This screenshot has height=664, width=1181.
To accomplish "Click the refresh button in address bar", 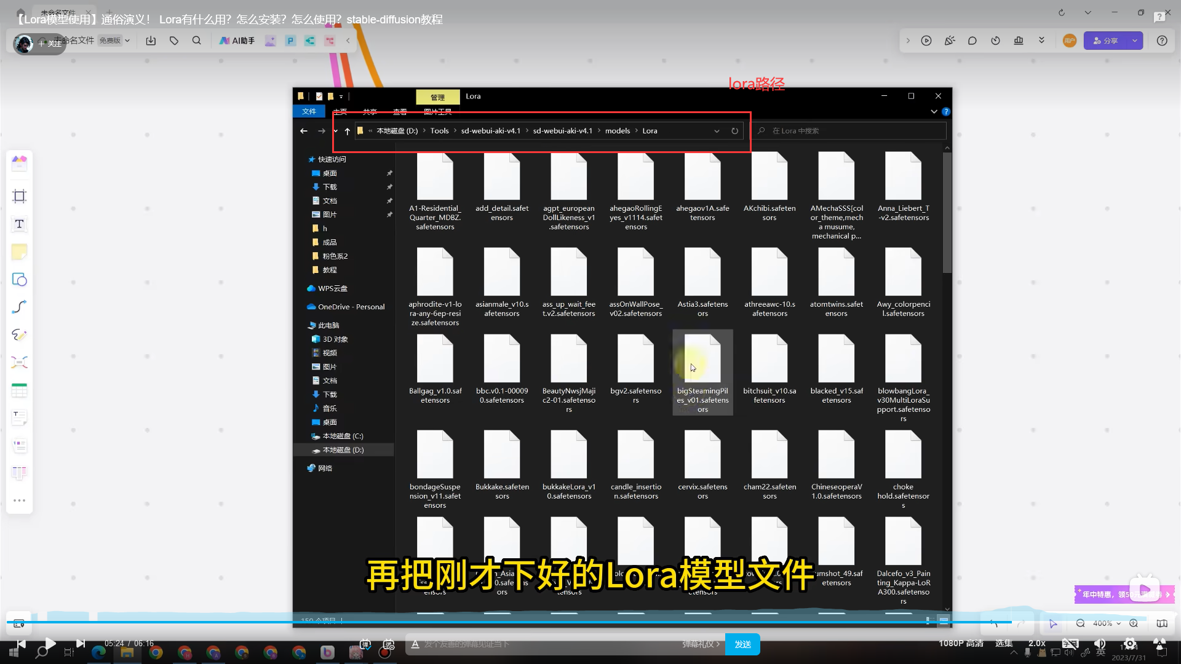I will tap(734, 131).
